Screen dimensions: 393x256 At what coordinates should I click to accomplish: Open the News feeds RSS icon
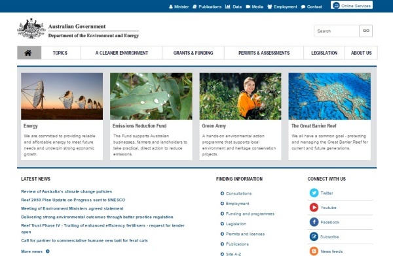(x=314, y=251)
